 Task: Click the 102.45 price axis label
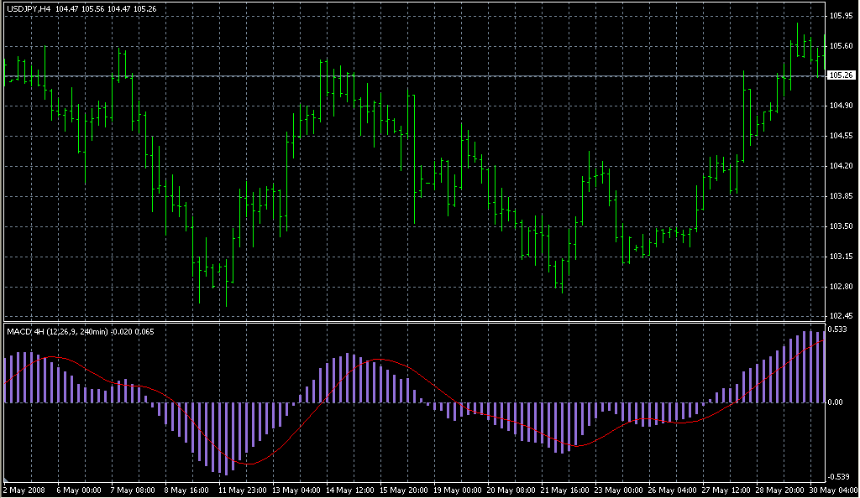tap(841, 316)
